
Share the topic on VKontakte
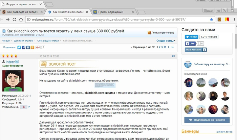(28, 47)
